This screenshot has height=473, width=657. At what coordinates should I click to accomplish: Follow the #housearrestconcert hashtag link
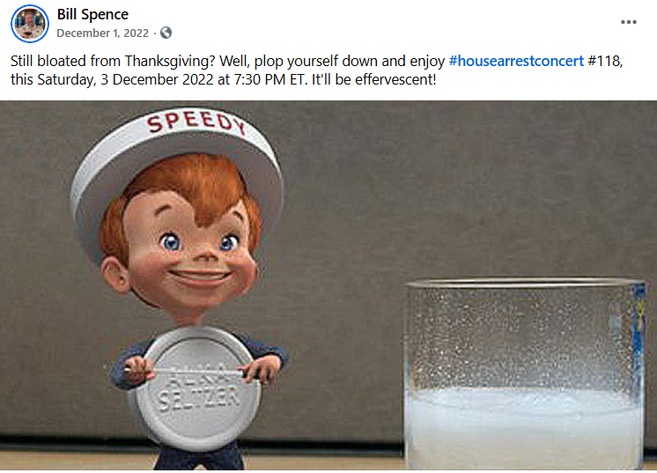coord(516,61)
